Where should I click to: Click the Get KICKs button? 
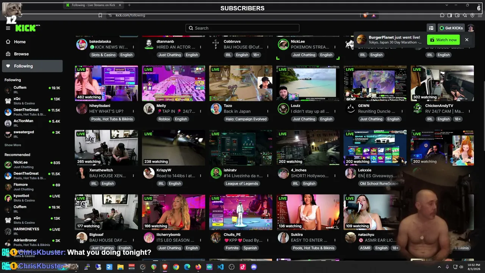pos(451,28)
